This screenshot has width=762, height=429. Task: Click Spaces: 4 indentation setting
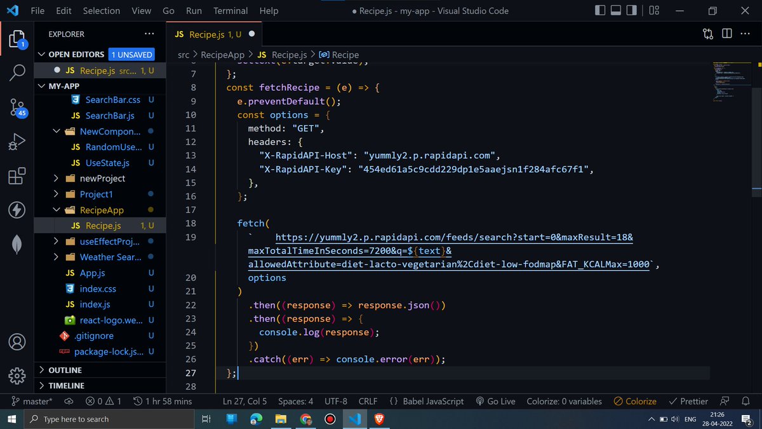tap(296, 401)
